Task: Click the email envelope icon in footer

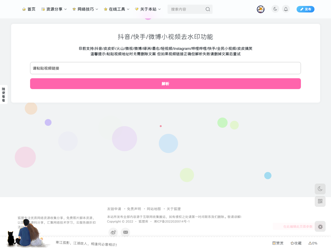Action: [125, 232]
